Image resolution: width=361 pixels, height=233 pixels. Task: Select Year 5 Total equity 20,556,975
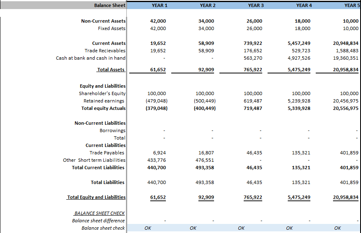pyautogui.click(x=346, y=108)
